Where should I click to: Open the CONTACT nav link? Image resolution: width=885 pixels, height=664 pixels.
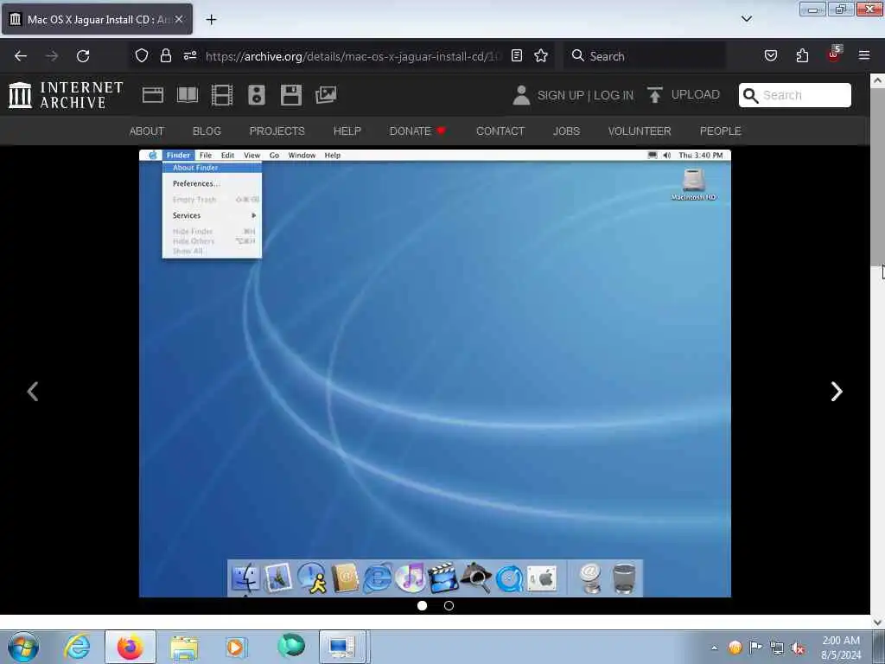[500, 131]
